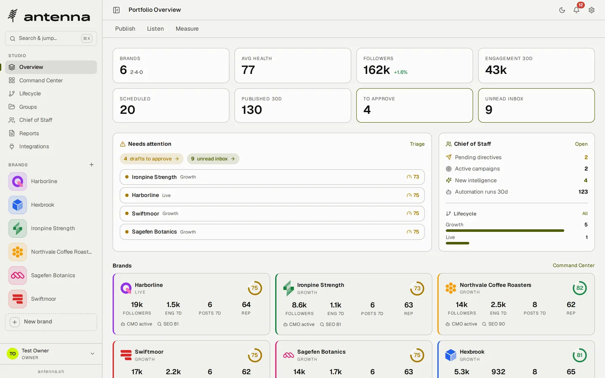
Task: Click Harborline card health ring 75
Action: [255, 288]
